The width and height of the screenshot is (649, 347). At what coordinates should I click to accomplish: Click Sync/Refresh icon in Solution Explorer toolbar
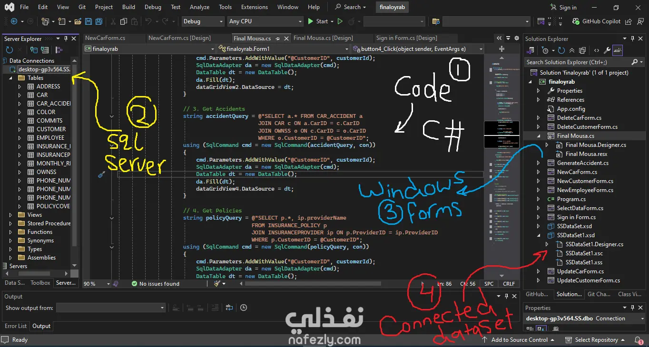click(561, 50)
